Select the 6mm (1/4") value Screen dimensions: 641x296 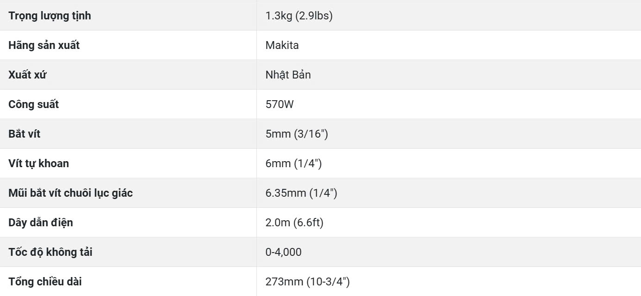tap(293, 163)
